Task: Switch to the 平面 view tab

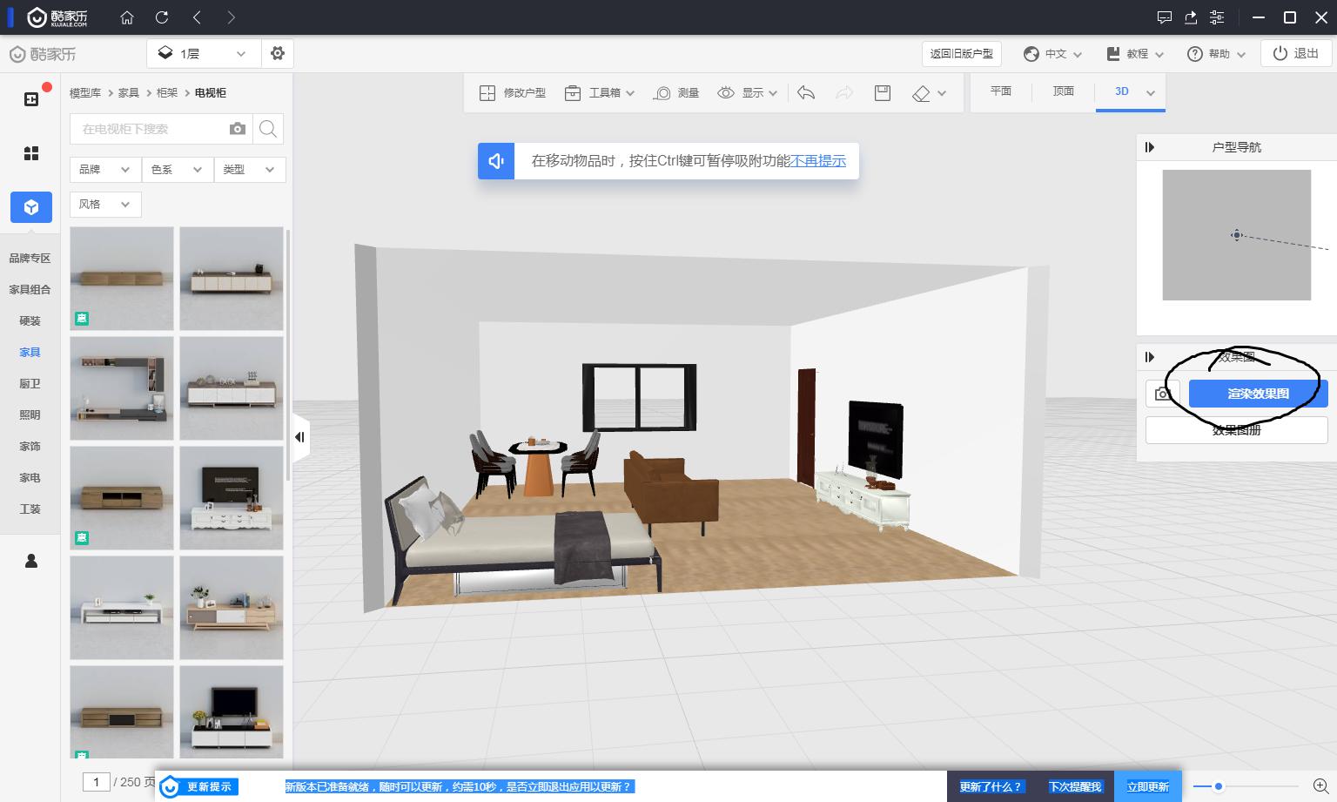Action: (x=1001, y=91)
